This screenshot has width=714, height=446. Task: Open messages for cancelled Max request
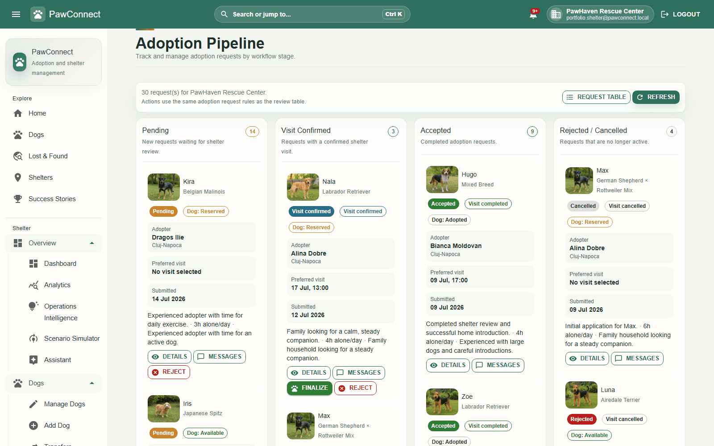coord(637,359)
